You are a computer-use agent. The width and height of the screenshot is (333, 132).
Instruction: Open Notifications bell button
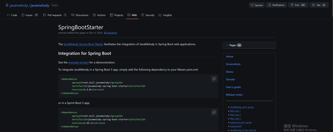point(276,5)
